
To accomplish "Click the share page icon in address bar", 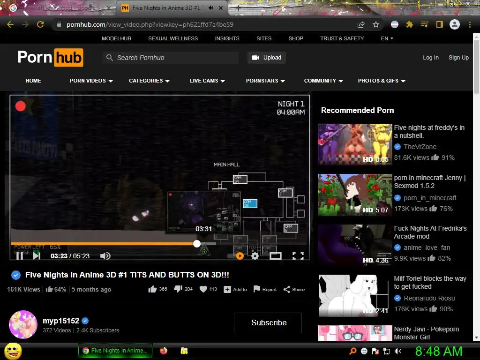I will pos(361,24).
